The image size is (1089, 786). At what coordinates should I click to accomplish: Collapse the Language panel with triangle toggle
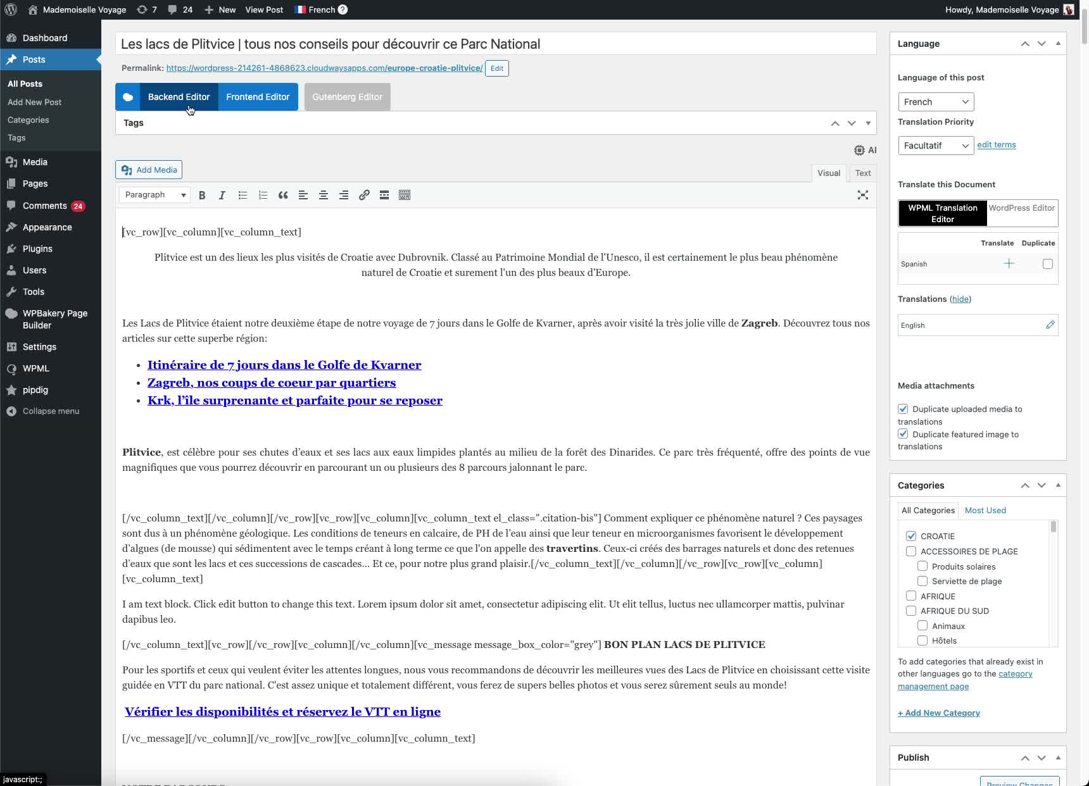click(x=1058, y=44)
